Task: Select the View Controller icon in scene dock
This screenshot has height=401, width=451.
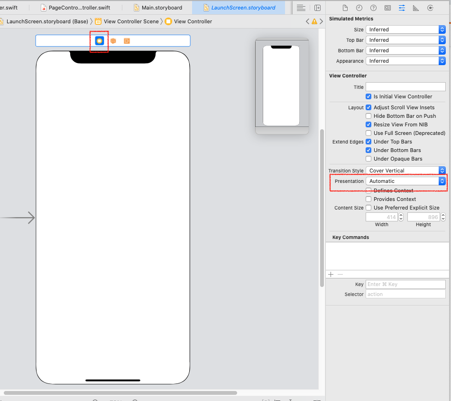Action: [x=100, y=41]
